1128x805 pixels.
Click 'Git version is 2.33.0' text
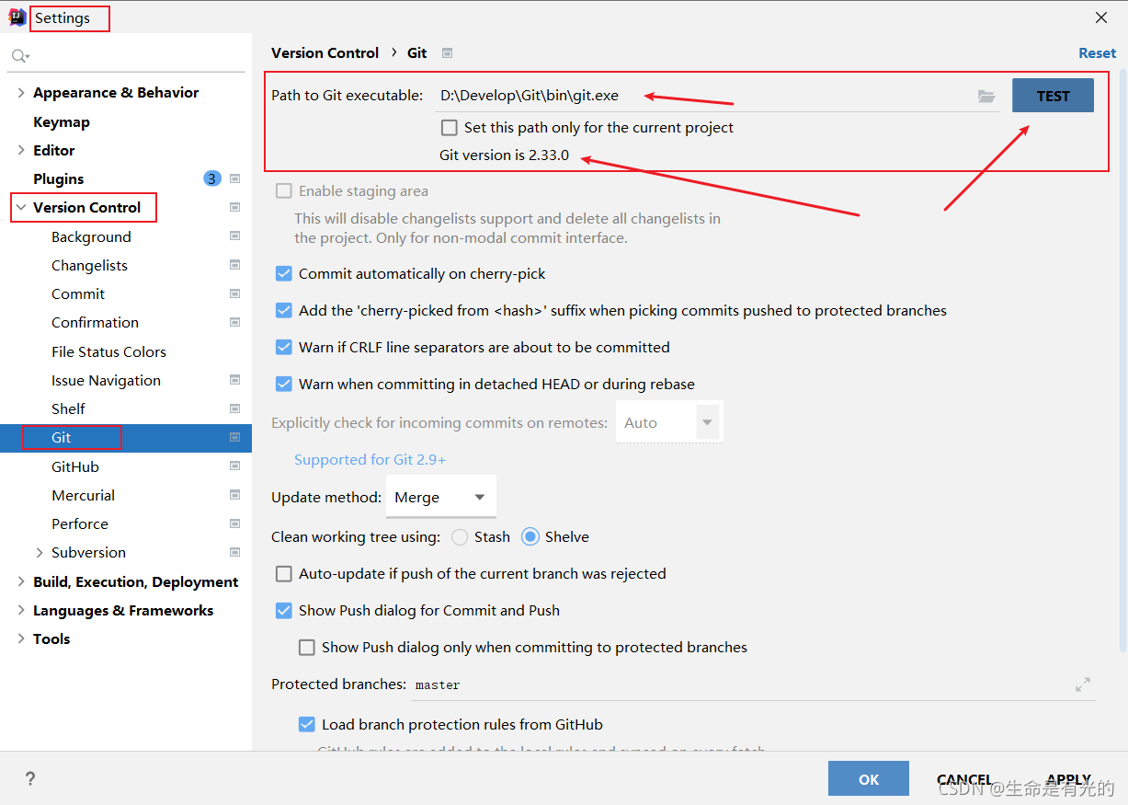pos(504,155)
